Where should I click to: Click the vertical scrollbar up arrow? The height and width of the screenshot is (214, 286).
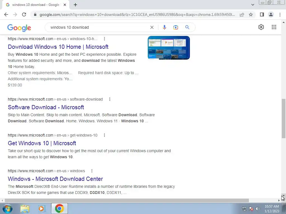point(283,22)
